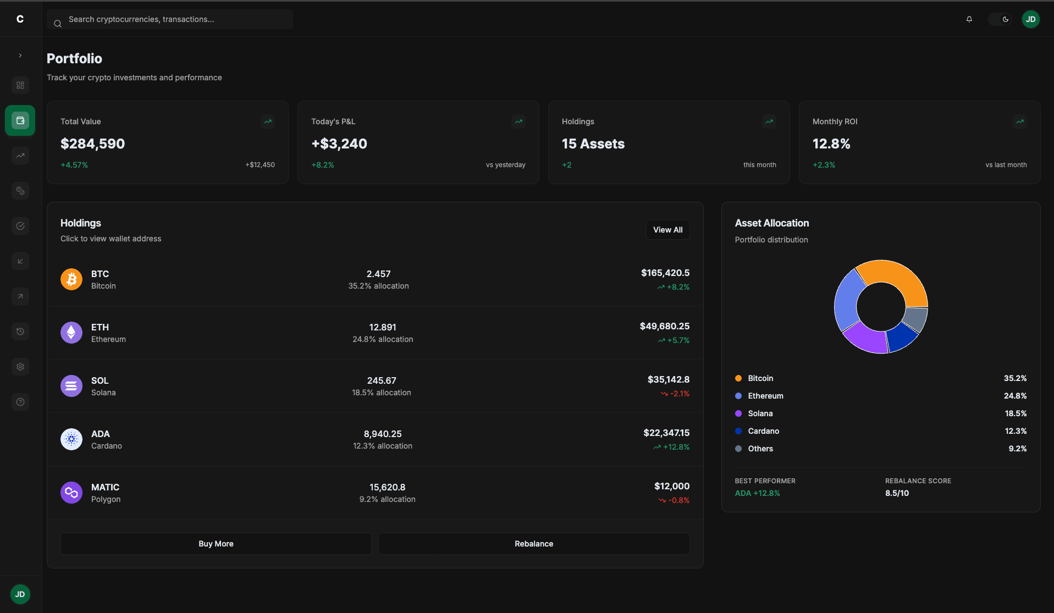
Task: Open the Dashboard grid icon in sidebar
Action: point(20,85)
